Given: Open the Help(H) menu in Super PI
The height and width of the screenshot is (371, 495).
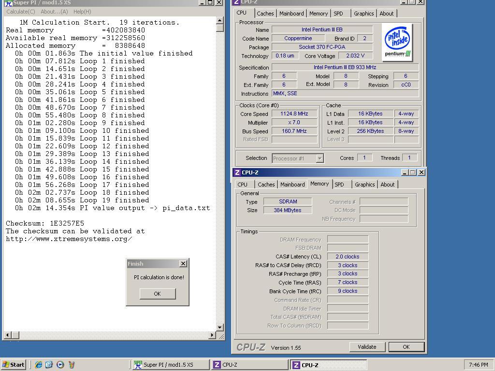Looking at the screenshot, I should click(x=82, y=12).
